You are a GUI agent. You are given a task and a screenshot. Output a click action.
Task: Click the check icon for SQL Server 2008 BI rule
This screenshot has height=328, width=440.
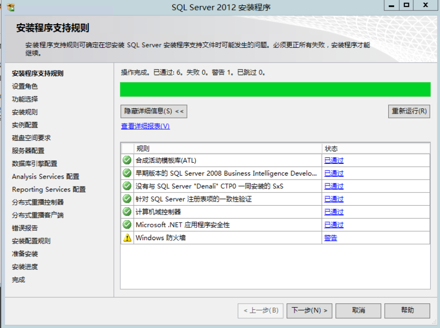127,173
